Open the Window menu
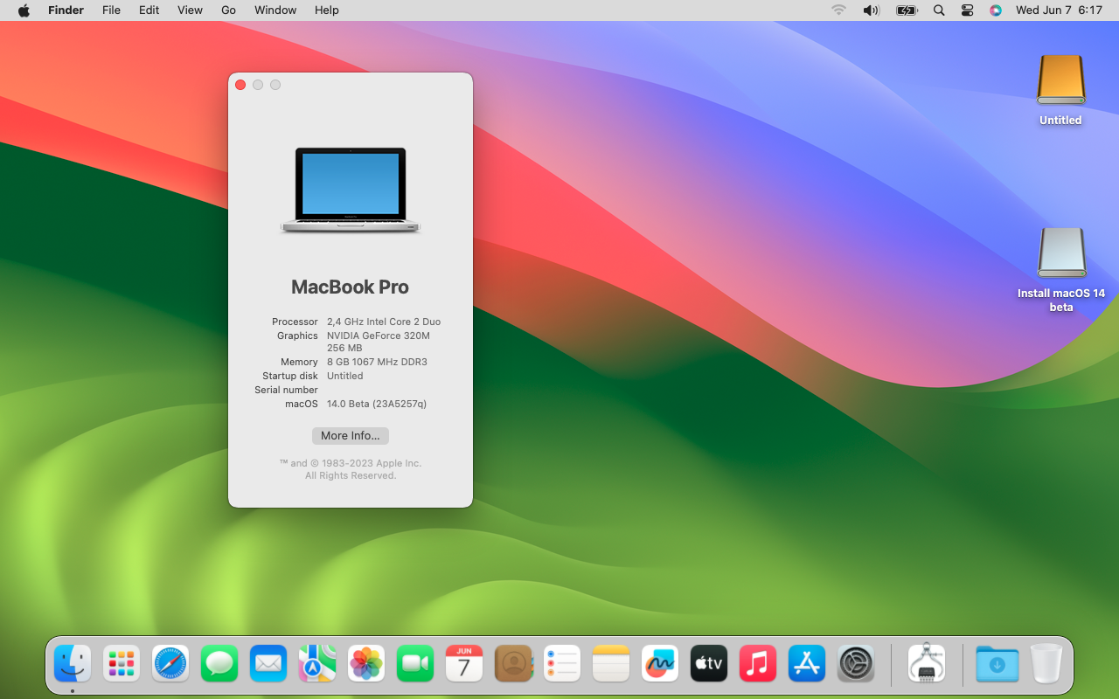 275,10
